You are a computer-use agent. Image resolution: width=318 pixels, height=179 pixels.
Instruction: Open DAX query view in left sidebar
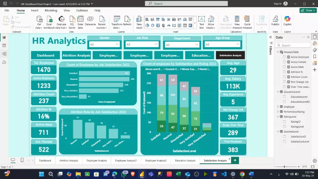[x=4, y=62]
